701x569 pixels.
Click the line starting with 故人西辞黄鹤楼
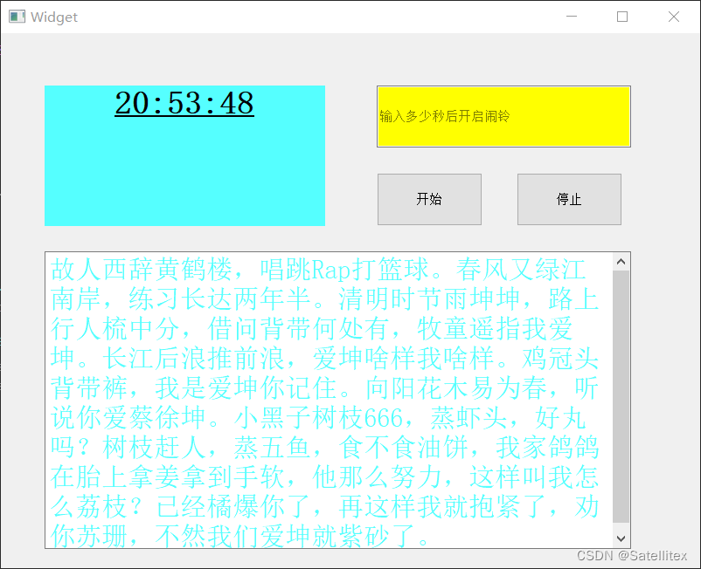pyautogui.click(x=318, y=269)
